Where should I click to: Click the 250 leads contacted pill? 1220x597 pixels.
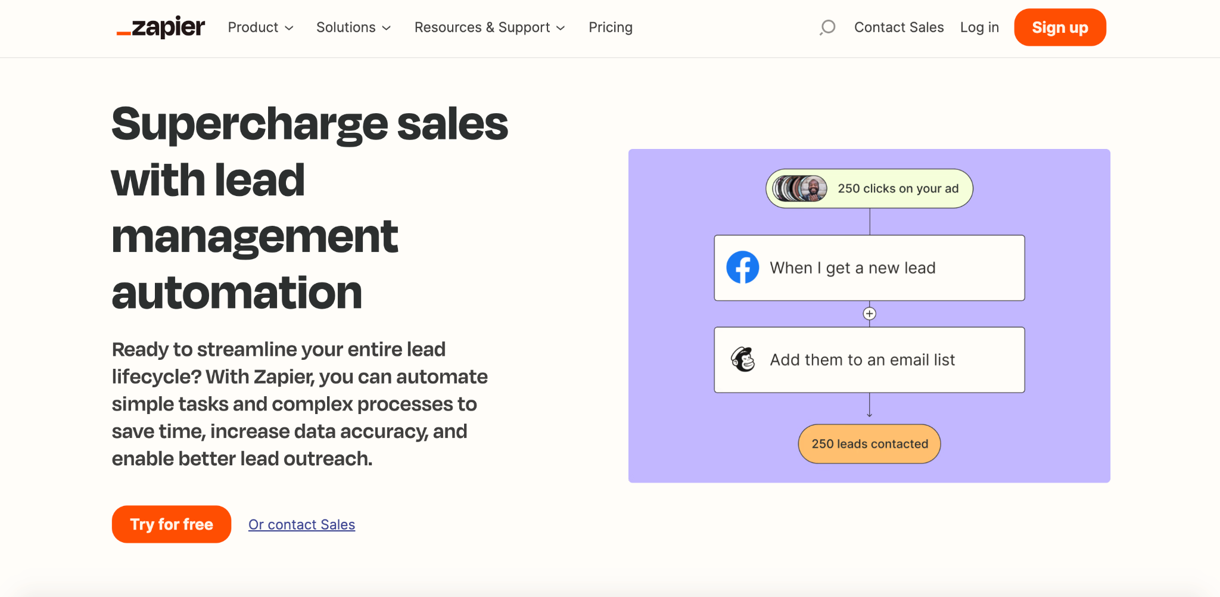pyautogui.click(x=869, y=443)
